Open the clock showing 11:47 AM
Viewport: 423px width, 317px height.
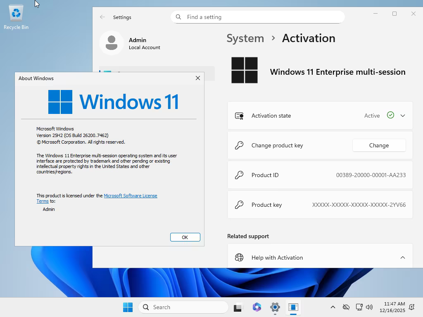point(392,307)
